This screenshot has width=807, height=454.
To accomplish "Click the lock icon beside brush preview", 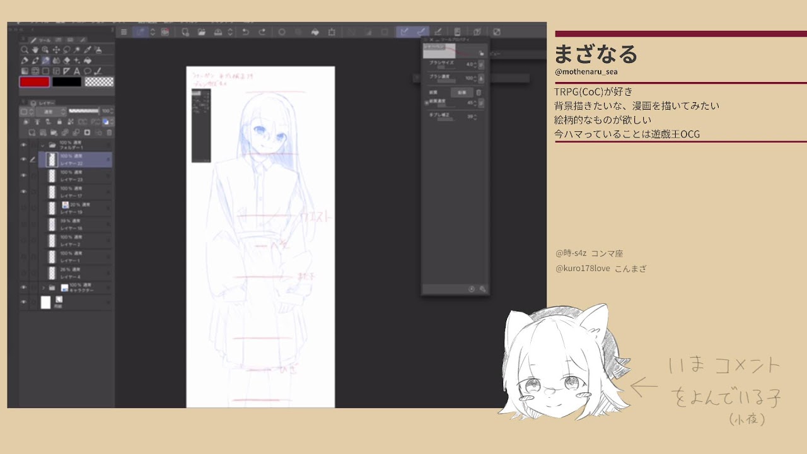I will tap(481, 53).
